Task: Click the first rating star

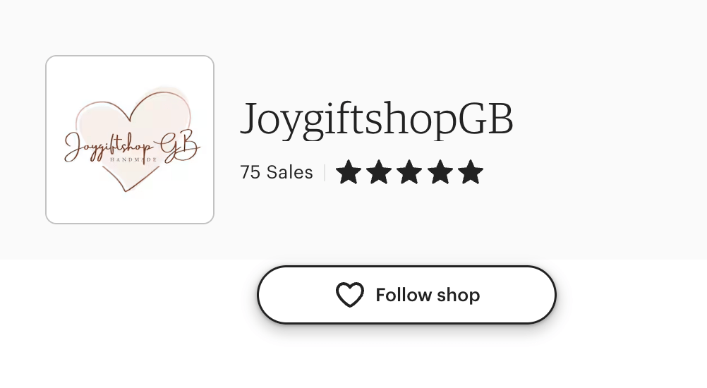Action: [349, 172]
